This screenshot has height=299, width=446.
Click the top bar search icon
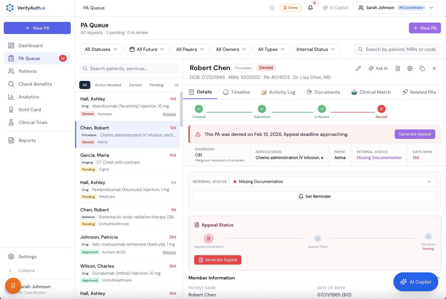pyautogui.click(x=272, y=8)
